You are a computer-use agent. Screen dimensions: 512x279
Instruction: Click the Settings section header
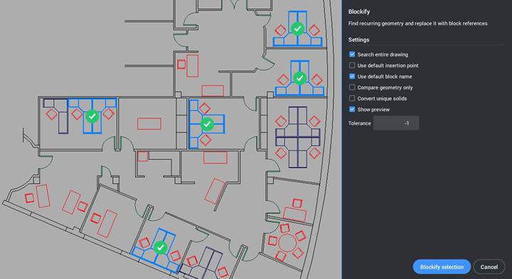pos(358,40)
